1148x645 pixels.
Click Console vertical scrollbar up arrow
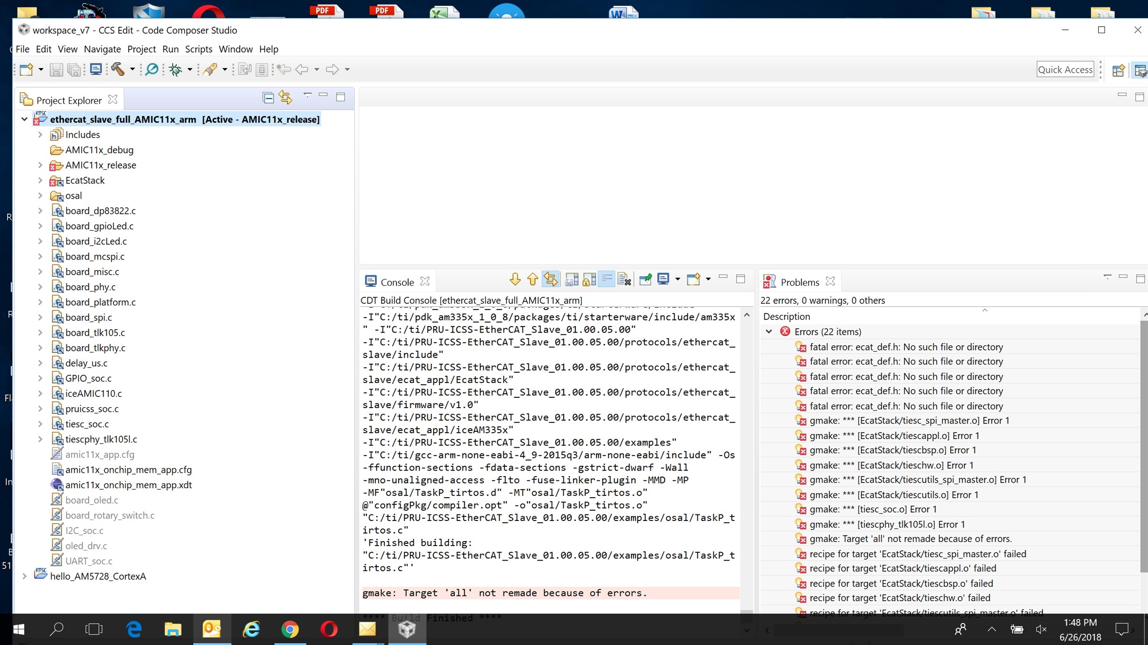(x=747, y=315)
